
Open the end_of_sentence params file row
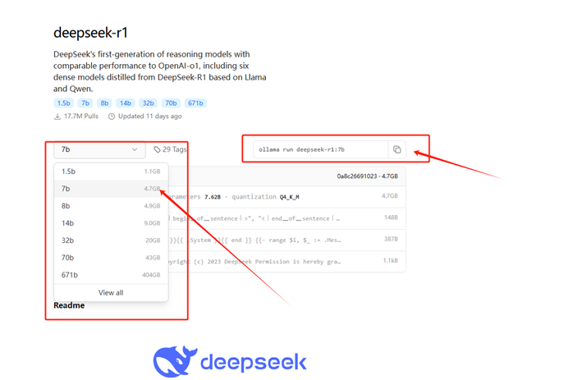point(287,218)
